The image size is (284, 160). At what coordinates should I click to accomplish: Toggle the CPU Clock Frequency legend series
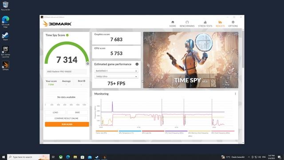pyautogui.click(x=176, y=132)
